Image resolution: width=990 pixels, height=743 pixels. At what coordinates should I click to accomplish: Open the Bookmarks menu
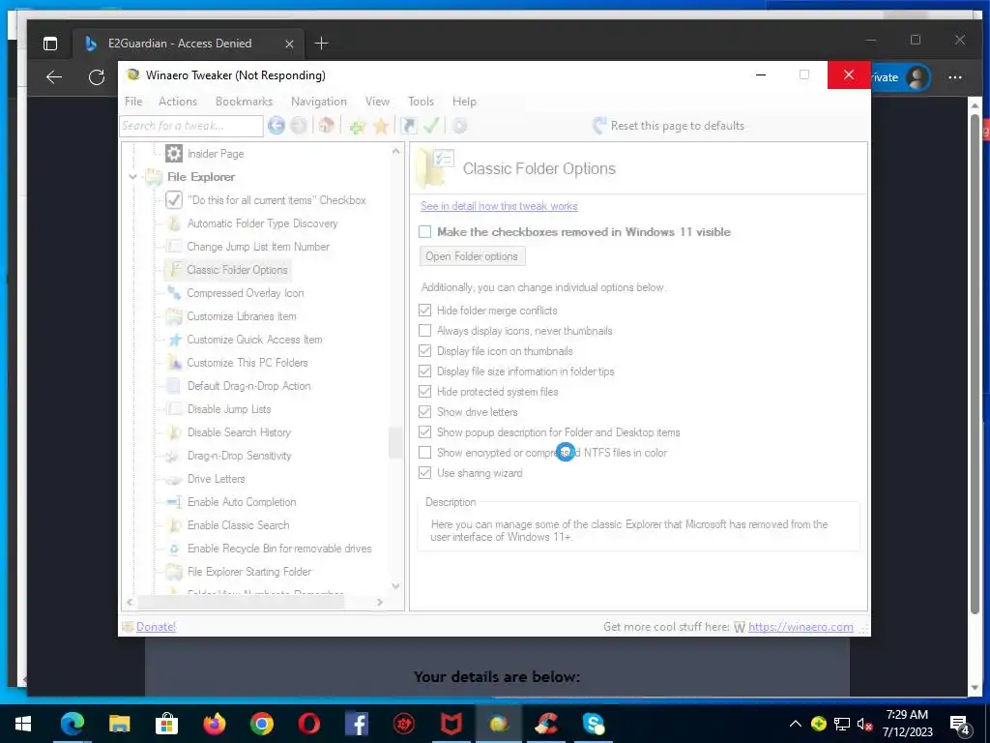(x=244, y=101)
